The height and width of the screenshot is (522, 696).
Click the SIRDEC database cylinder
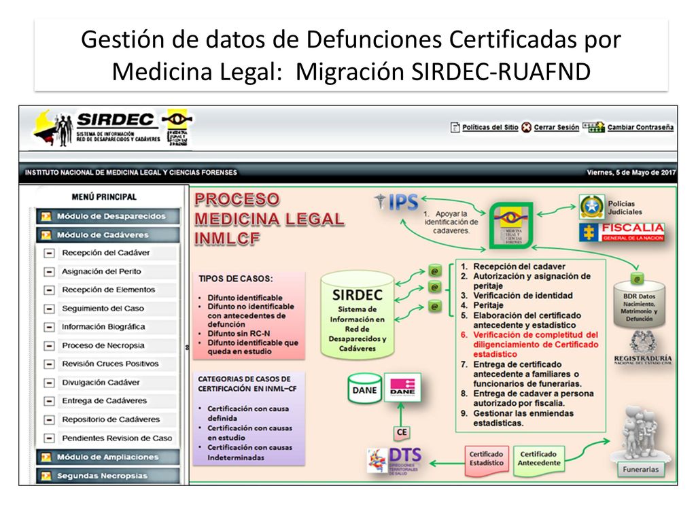358,315
